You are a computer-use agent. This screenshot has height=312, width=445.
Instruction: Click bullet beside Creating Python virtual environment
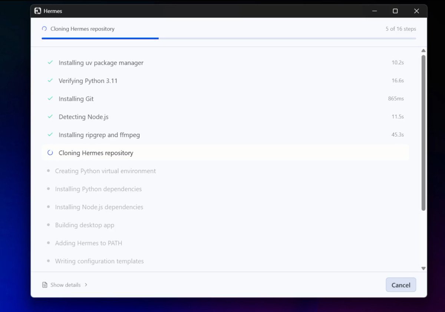pyautogui.click(x=48, y=171)
